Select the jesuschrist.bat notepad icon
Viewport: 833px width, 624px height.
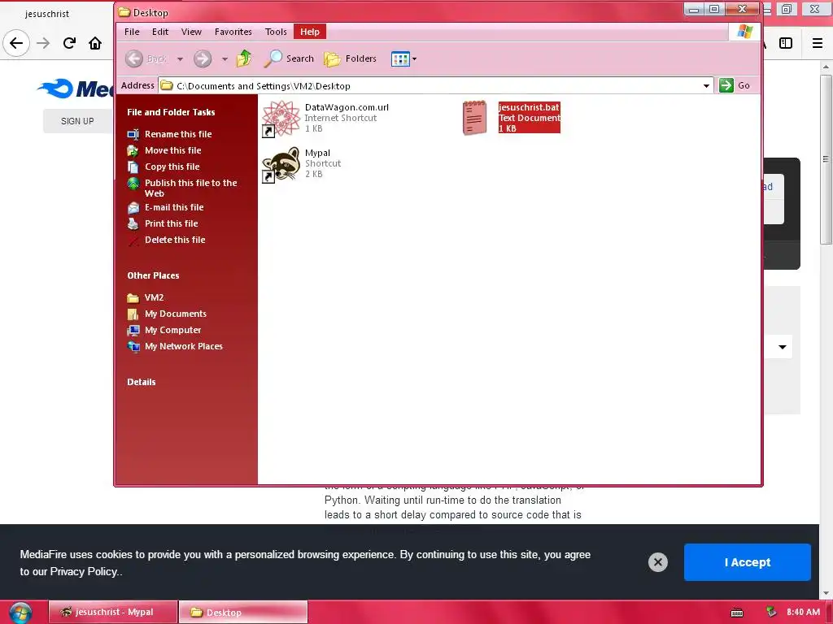(474, 118)
